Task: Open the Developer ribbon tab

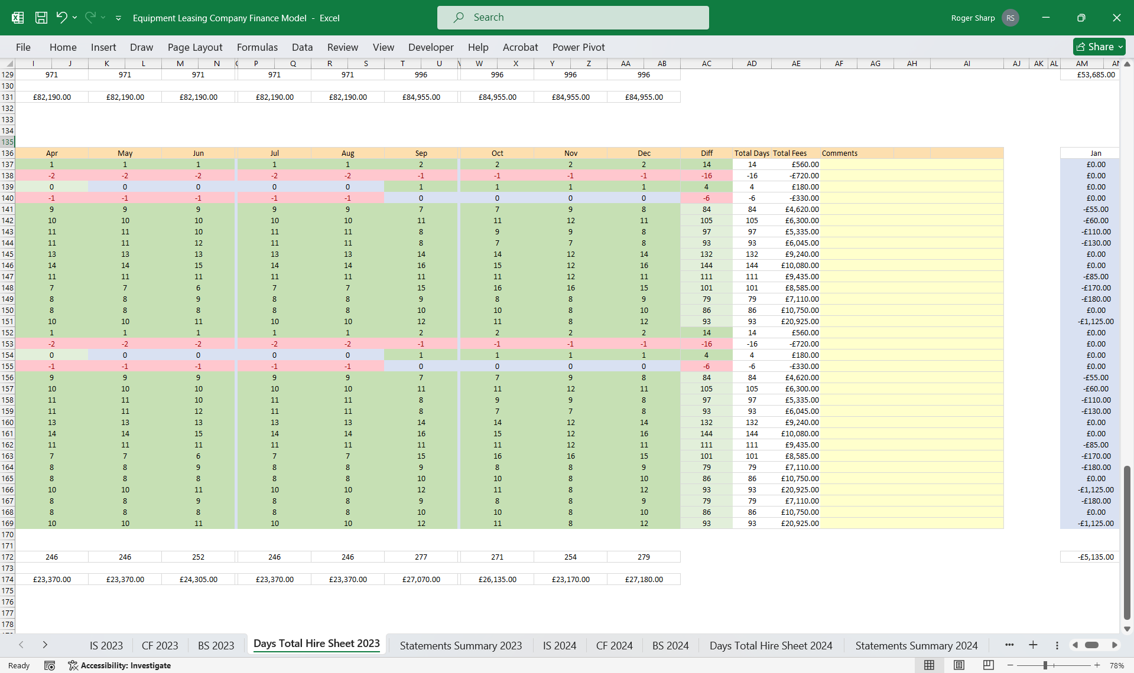Action: (x=431, y=47)
